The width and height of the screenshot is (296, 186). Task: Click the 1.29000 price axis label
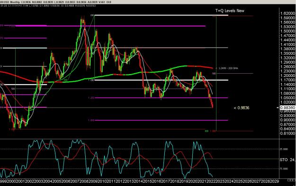(x=287, y=62)
